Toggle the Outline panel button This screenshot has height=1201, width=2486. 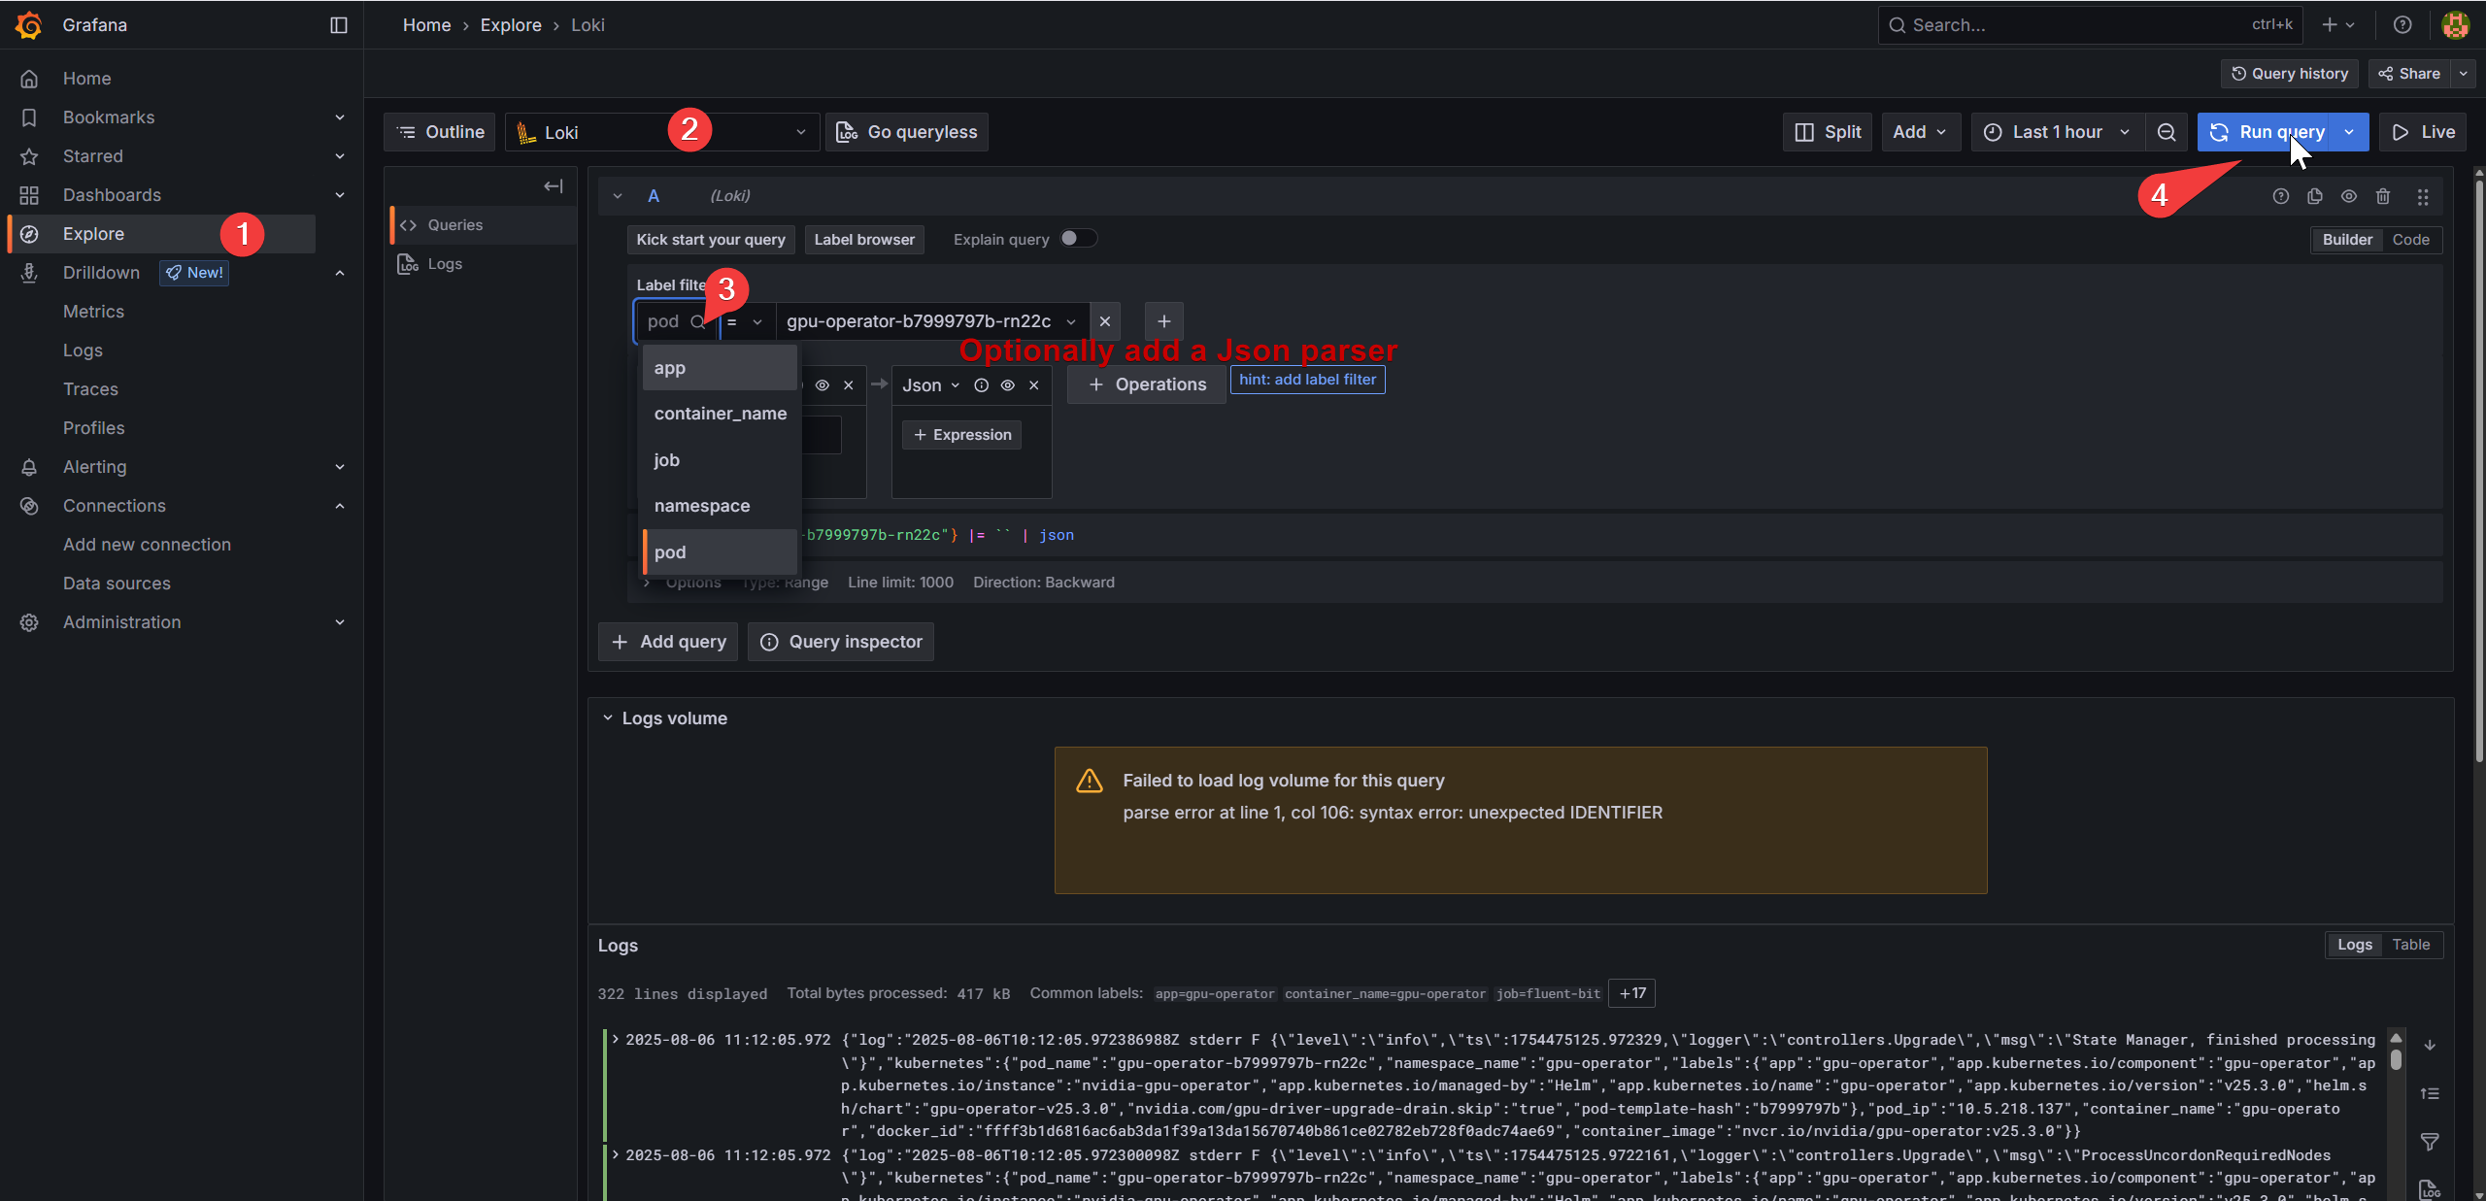(440, 132)
